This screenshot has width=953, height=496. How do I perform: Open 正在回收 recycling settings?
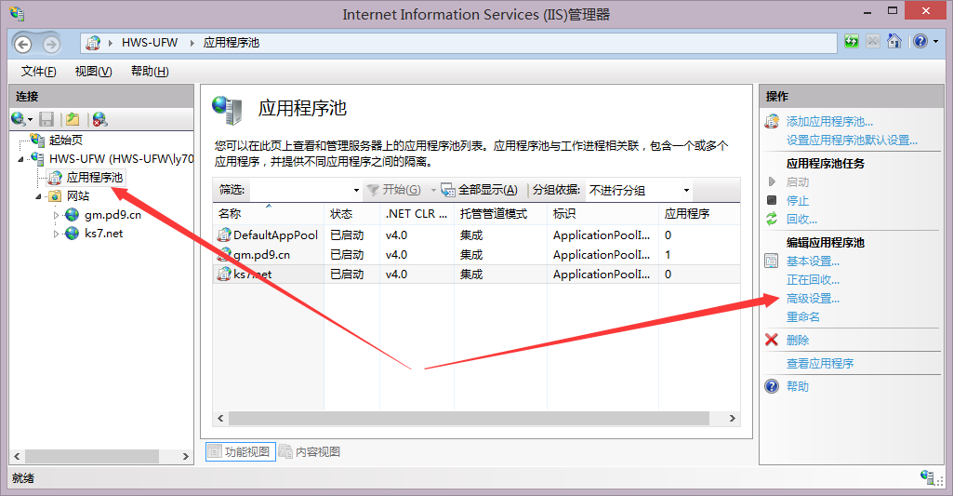814,280
